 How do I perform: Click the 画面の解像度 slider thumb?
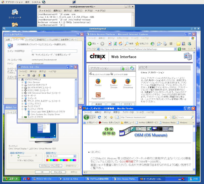pyautogui.click(x=18, y=156)
